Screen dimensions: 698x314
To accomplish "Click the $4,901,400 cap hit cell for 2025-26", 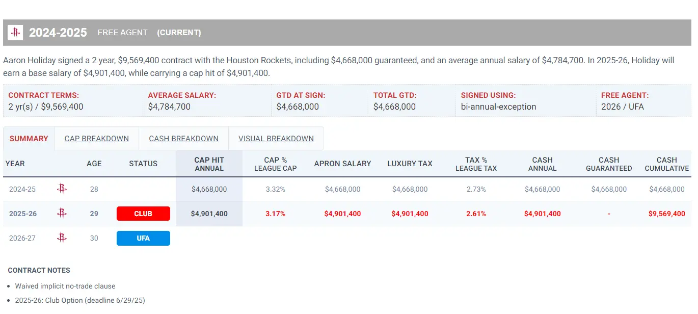I will pos(209,214).
